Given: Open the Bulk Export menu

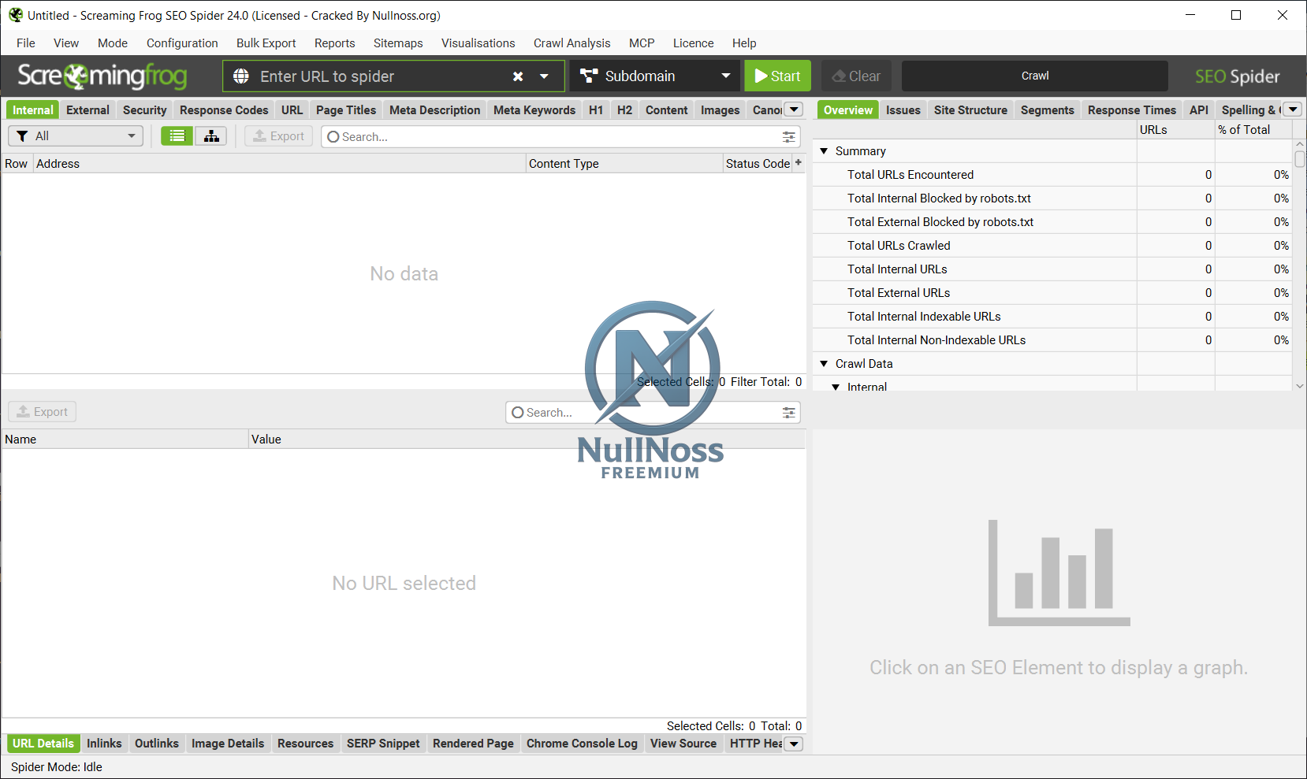Looking at the screenshot, I should point(266,43).
